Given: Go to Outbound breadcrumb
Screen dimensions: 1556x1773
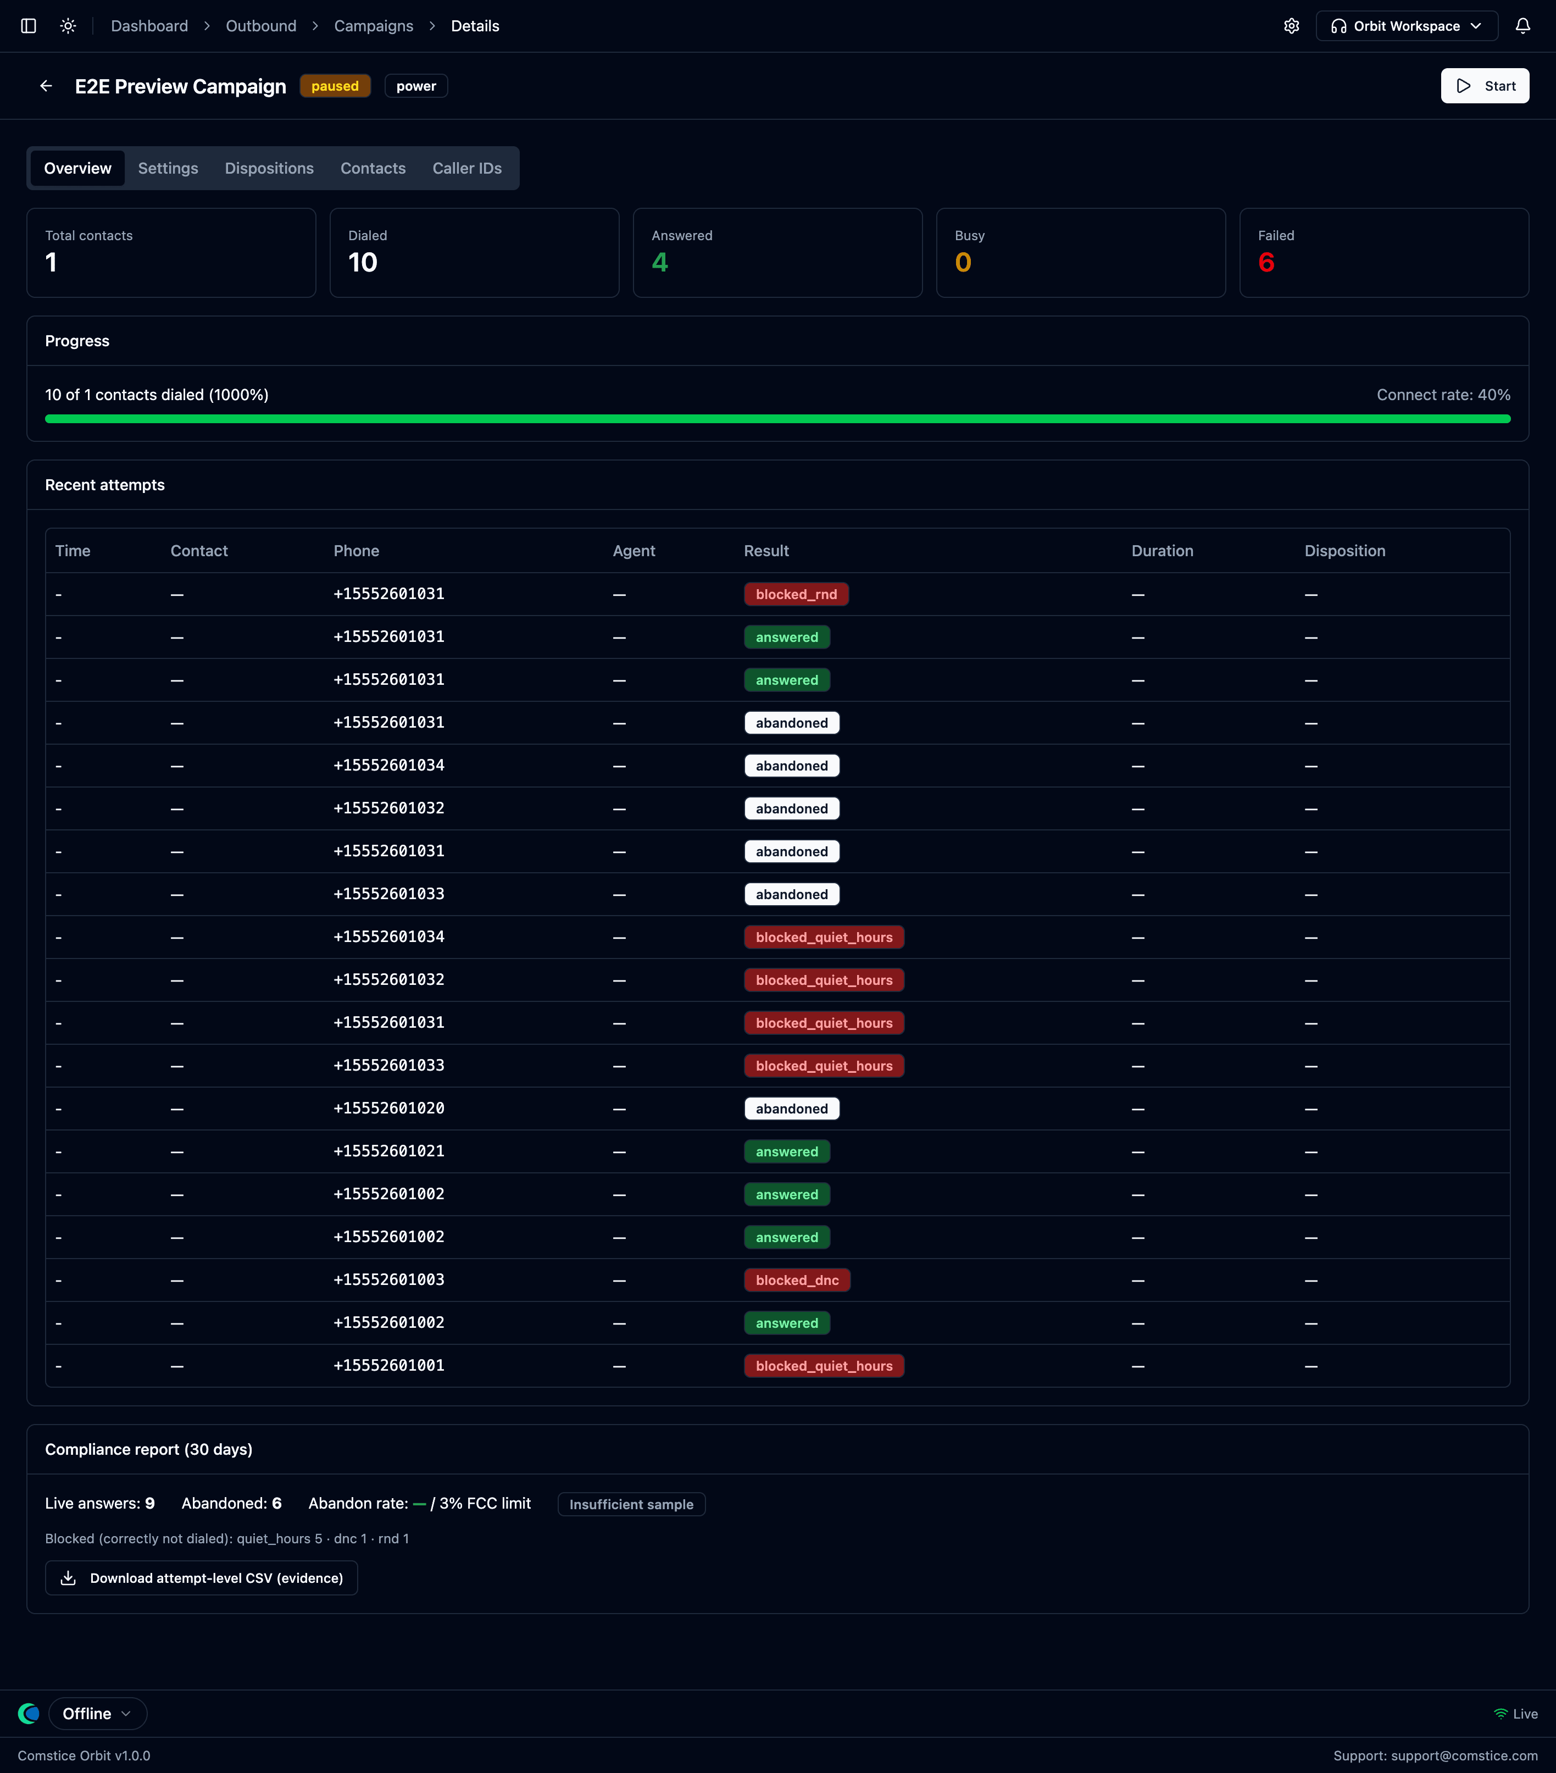Looking at the screenshot, I should (261, 26).
